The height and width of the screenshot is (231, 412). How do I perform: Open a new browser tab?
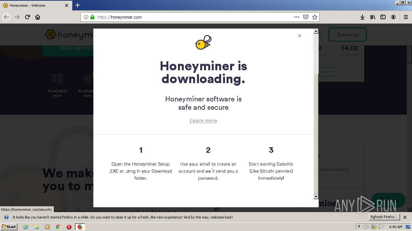tap(78, 5)
